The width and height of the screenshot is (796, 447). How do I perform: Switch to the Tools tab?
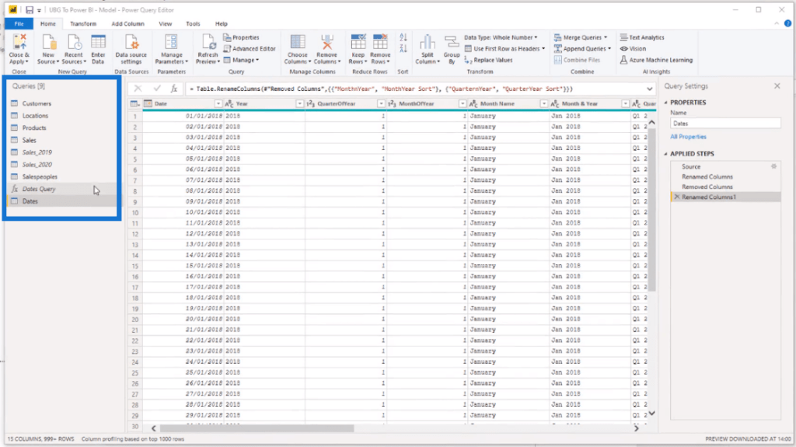coord(193,24)
